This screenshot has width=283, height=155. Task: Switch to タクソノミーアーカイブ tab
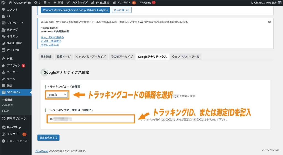[91, 57]
